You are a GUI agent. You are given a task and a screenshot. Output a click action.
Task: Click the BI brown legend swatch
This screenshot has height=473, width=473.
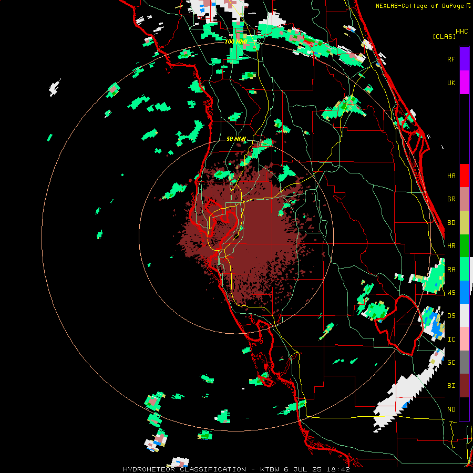(x=464, y=386)
